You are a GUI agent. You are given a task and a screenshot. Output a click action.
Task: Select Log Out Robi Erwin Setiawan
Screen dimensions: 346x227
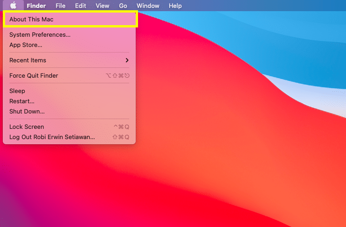69,137
